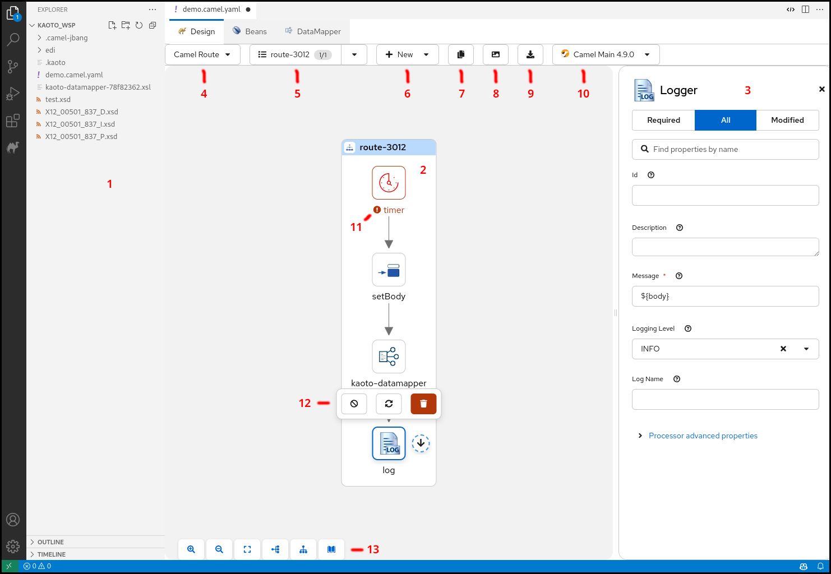Clear the Logging Level selection
Viewport: 831px width, 574px height.
783,349
